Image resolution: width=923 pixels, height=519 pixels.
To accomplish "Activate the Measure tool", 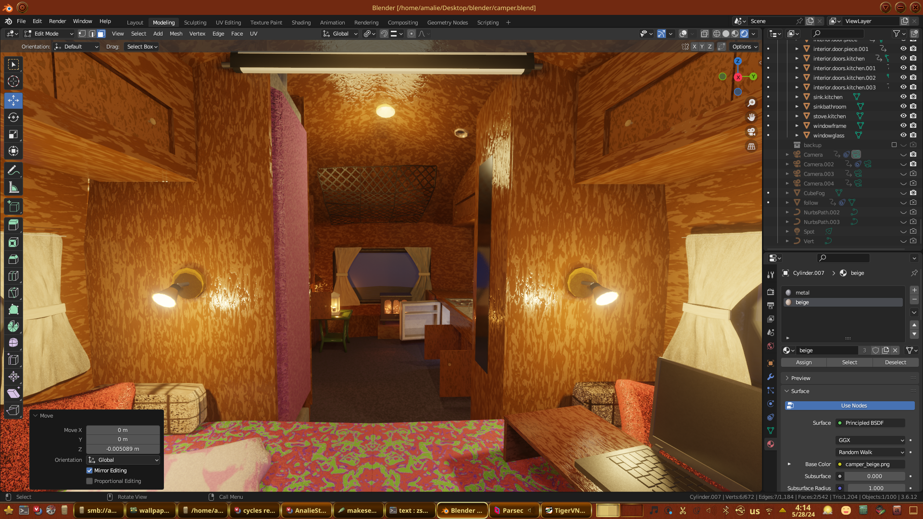I will (x=13, y=188).
